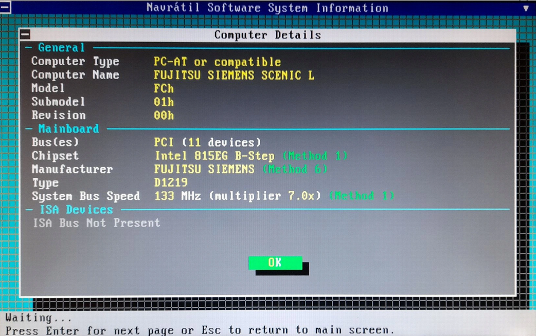The width and height of the screenshot is (536, 336).
Task: Select the 'PC-AT or compatible' value
Action: click(217, 62)
